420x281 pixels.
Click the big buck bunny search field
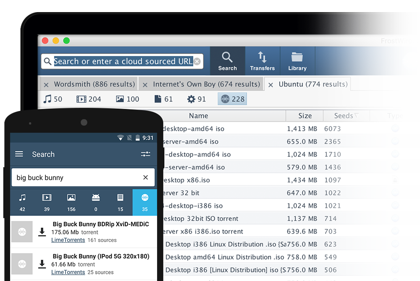click(83, 177)
